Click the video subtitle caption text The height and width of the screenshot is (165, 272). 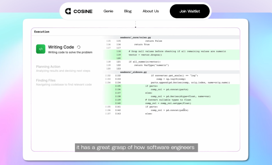pyautogui.click(x=136, y=147)
